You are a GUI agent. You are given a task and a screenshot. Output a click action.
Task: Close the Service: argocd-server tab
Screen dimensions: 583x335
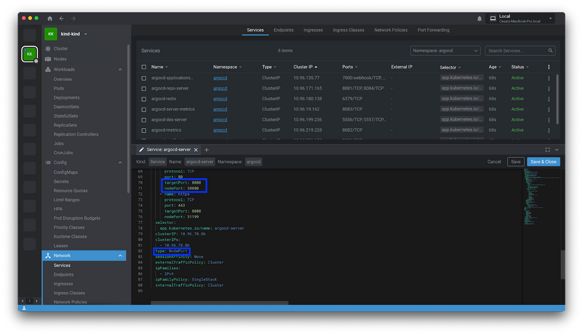tap(196, 150)
